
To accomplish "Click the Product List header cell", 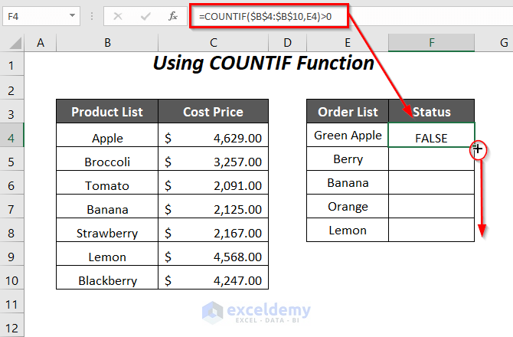I will [107, 112].
